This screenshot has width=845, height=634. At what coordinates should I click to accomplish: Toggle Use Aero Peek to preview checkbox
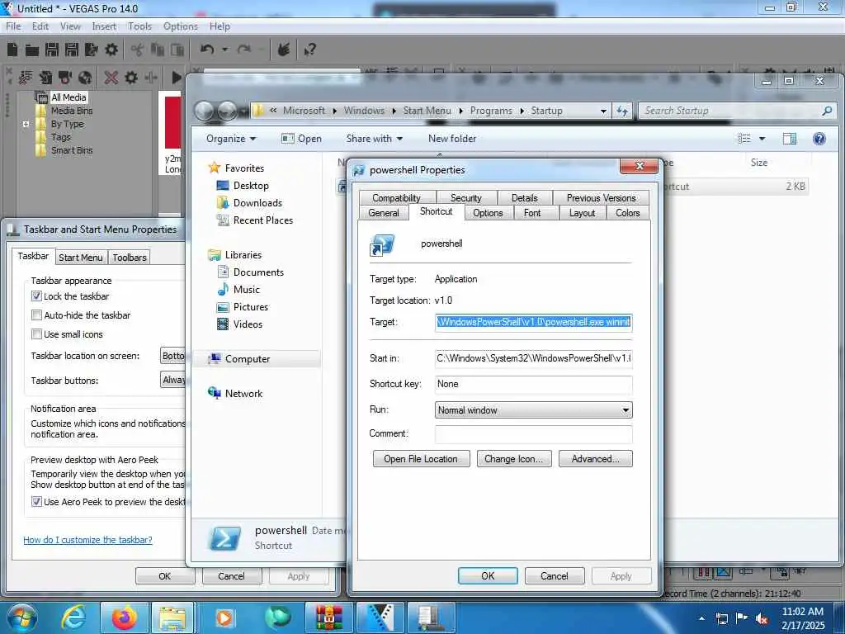(x=36, y=502)
